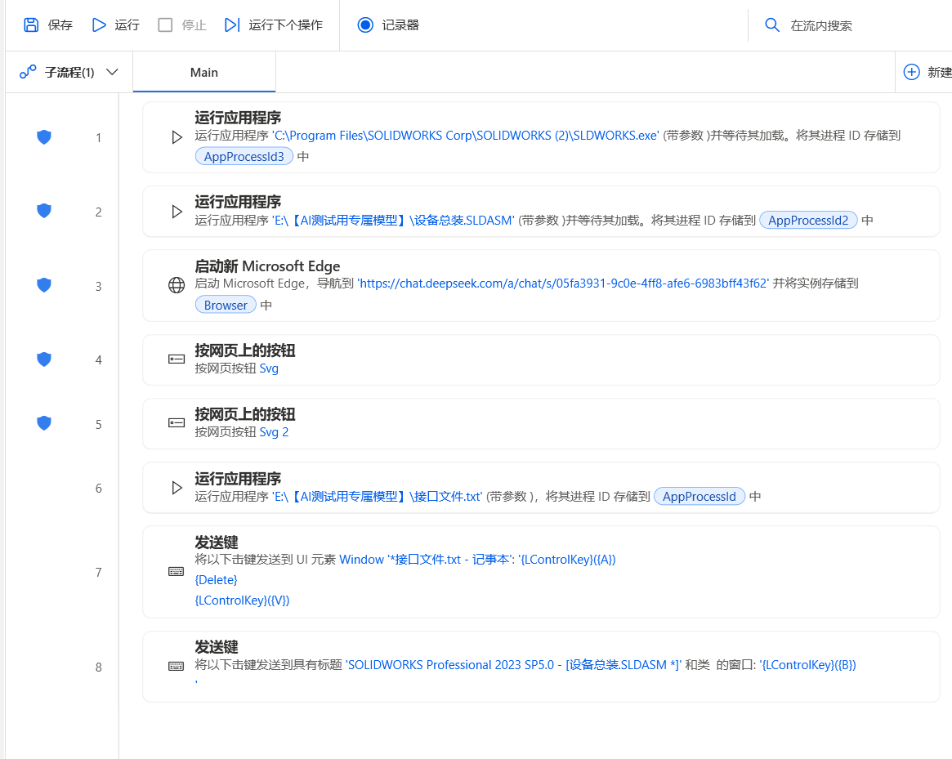Viewport: 952px width, 759px height.
Task: Click the Svg 2 link in step 5
Action: [x=274, y=432]
